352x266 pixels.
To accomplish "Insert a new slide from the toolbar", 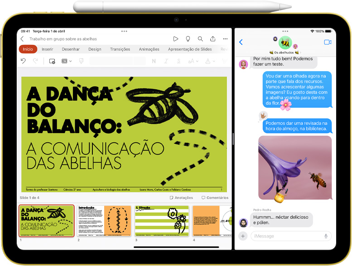I will tap(52, 61).
